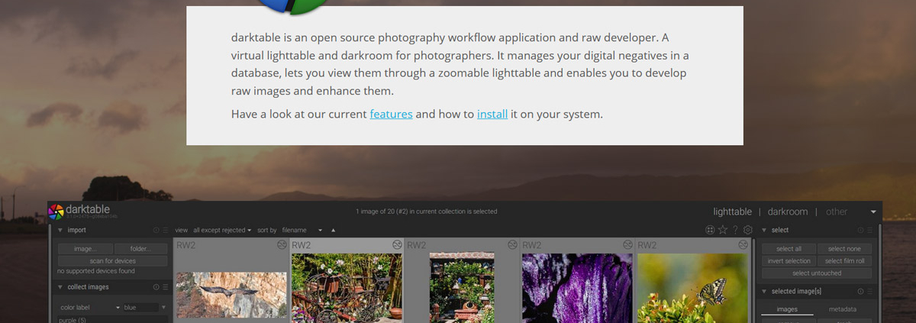The height and width of the screenshot is (323, 916).
Task: Click altered icon on the patio thumbnail
Action: point(512,244)
